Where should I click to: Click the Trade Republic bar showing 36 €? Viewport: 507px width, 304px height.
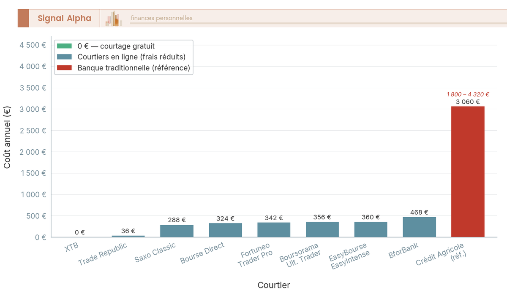tap(129, 236)
